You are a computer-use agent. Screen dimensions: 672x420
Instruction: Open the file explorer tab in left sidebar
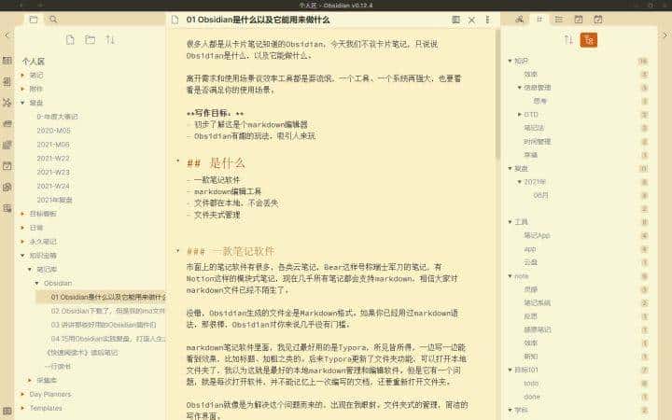pos(34,20)
